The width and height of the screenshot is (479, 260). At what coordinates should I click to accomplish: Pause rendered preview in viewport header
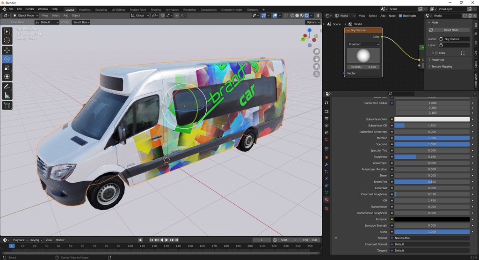[x=318, y=15]
